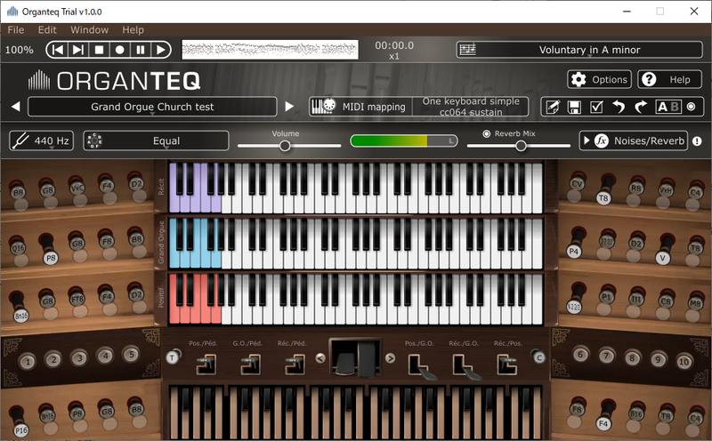Image resolution: width=712 pixels, height=441 pixels.
Task: Click the 00:00.0 time display
Action: coord(394,45)
